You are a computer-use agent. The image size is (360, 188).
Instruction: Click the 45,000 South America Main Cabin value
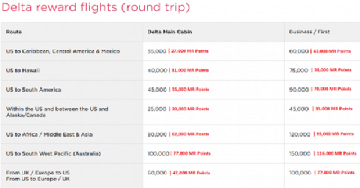click(x=157, y=90)
